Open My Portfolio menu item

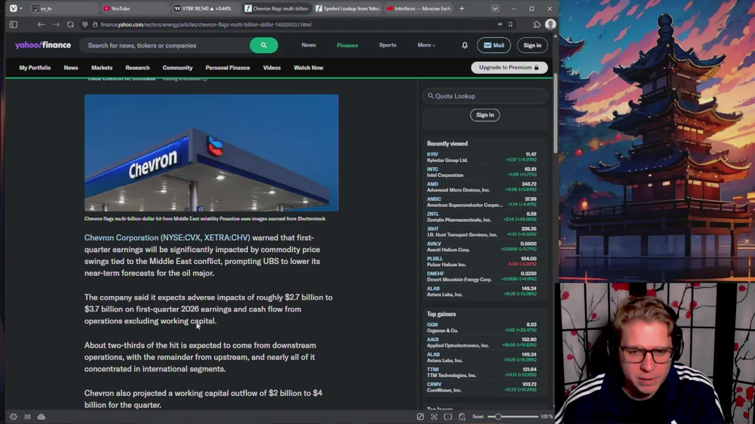click(x=35, y=68)
